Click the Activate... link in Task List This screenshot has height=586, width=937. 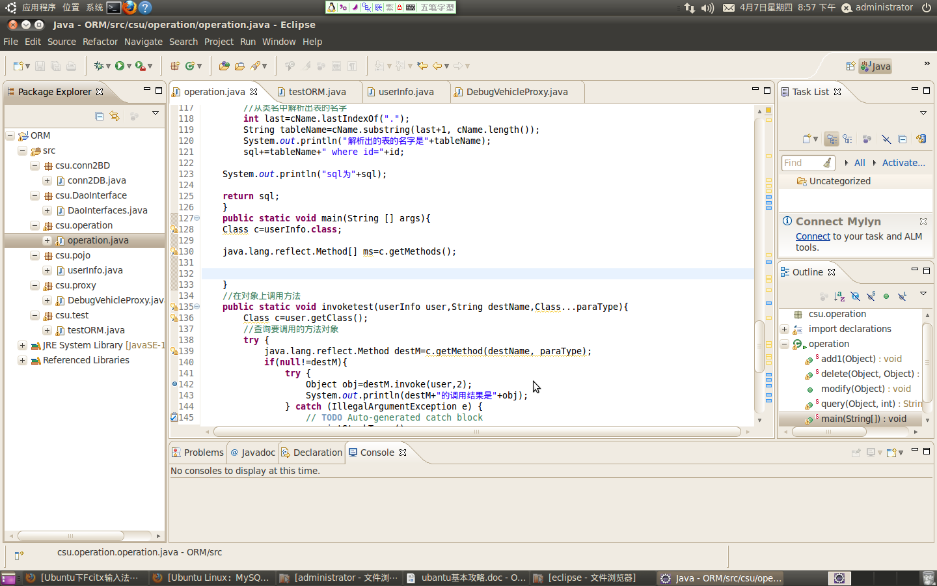pyautogui.click(x=903, y=163)
